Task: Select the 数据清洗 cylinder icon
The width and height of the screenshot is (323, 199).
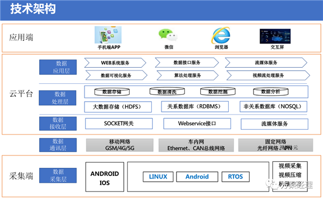Action: 167,91
